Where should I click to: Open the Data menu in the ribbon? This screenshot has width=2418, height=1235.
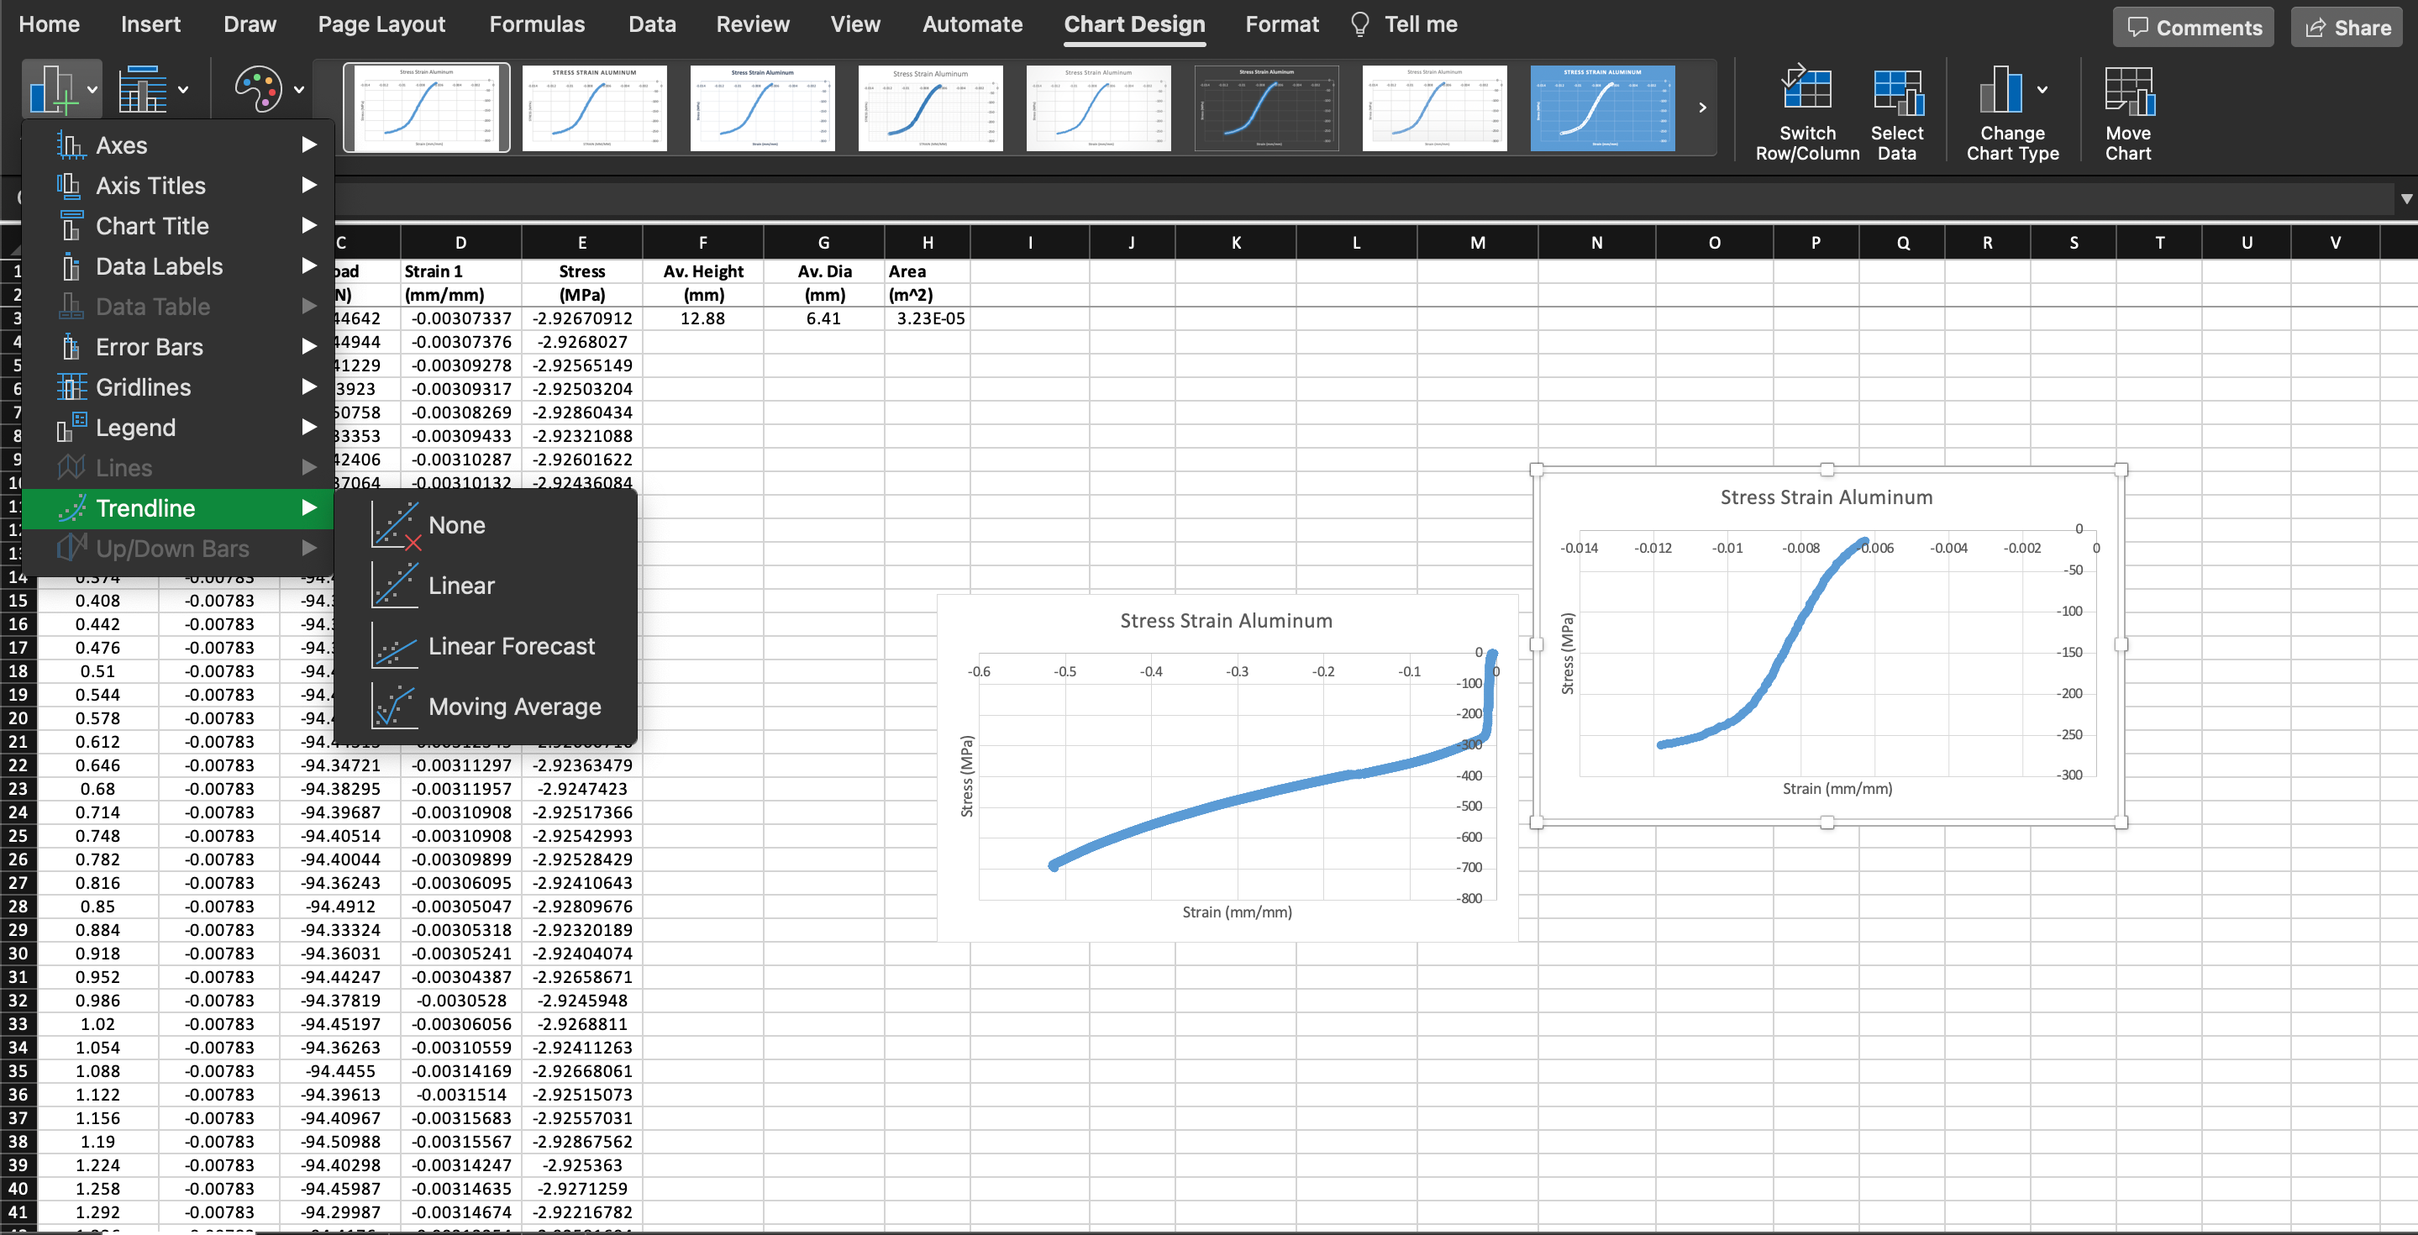(x=651, y=24)
